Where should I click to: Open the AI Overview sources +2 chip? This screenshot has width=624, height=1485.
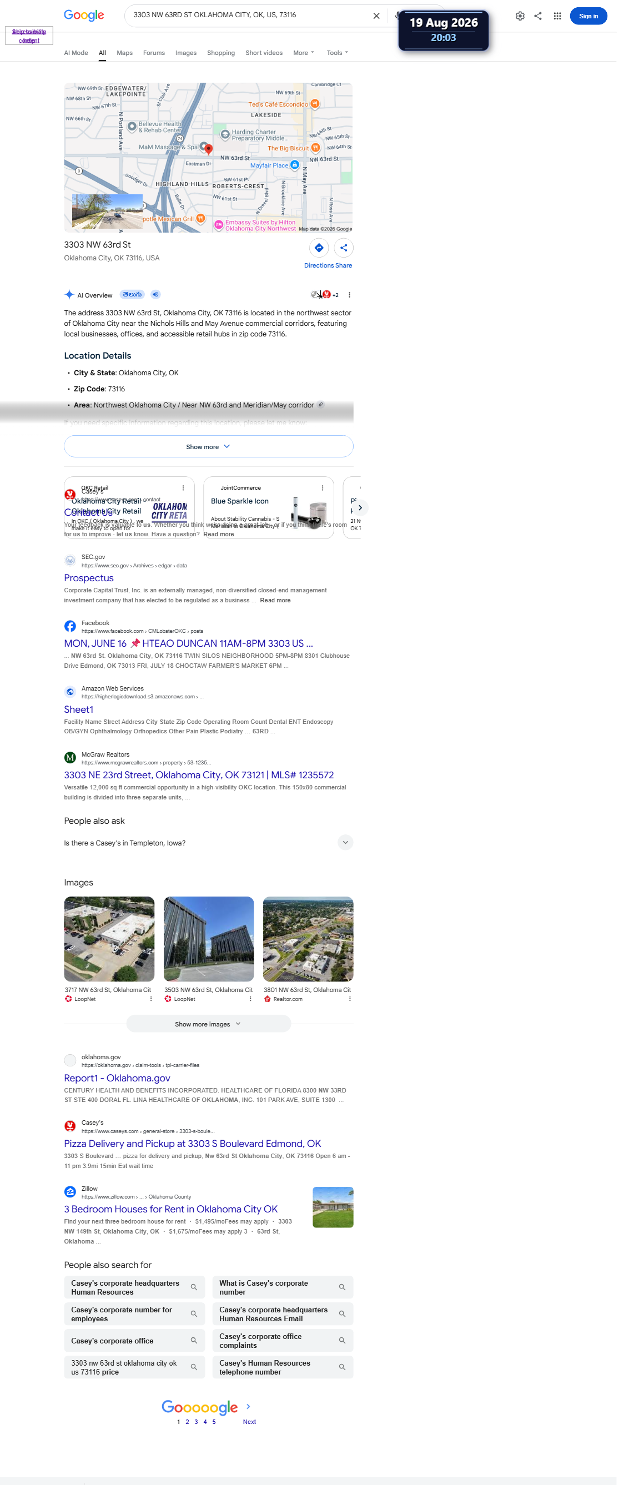(325, 295)
